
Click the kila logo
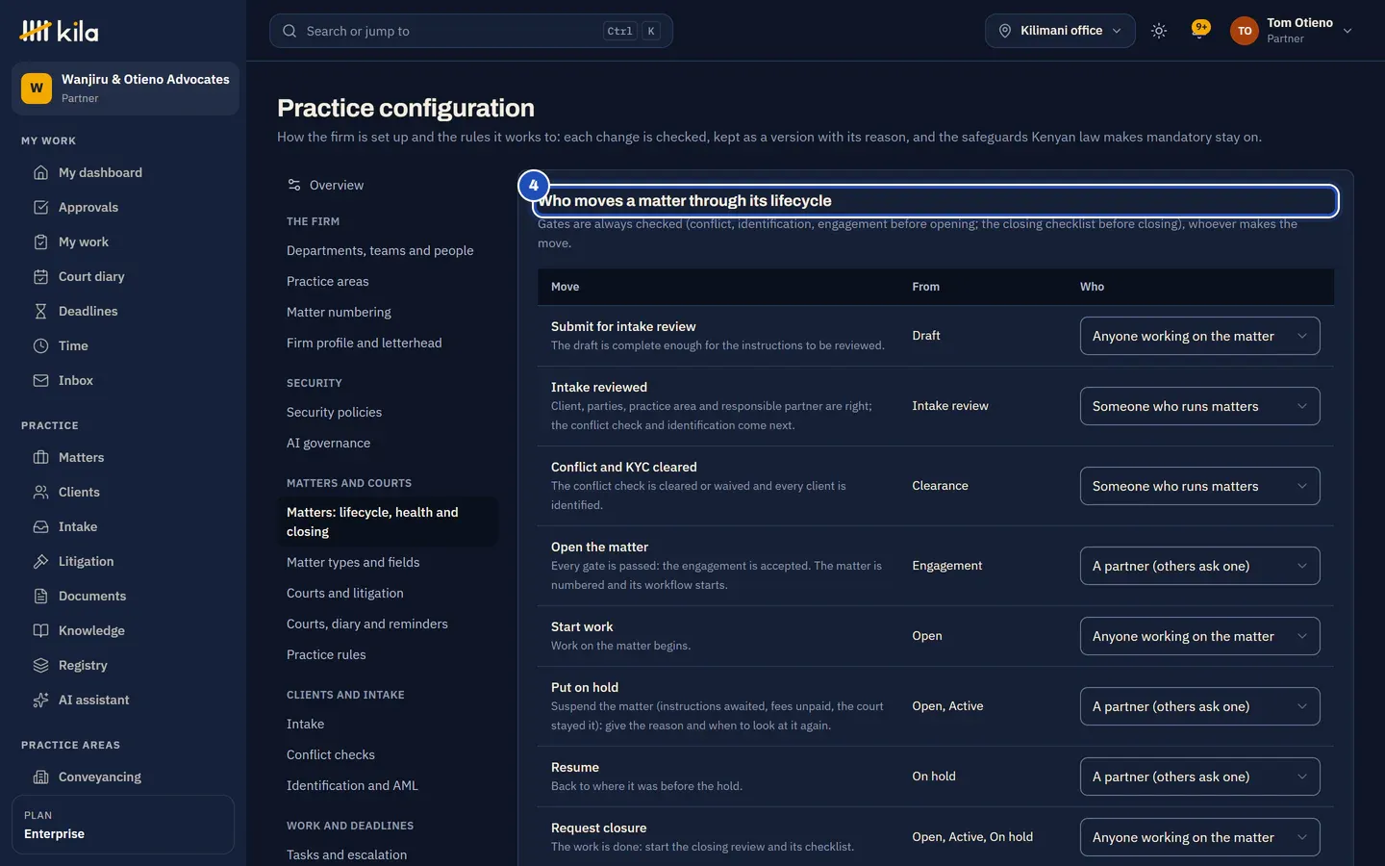pos(59,31)
